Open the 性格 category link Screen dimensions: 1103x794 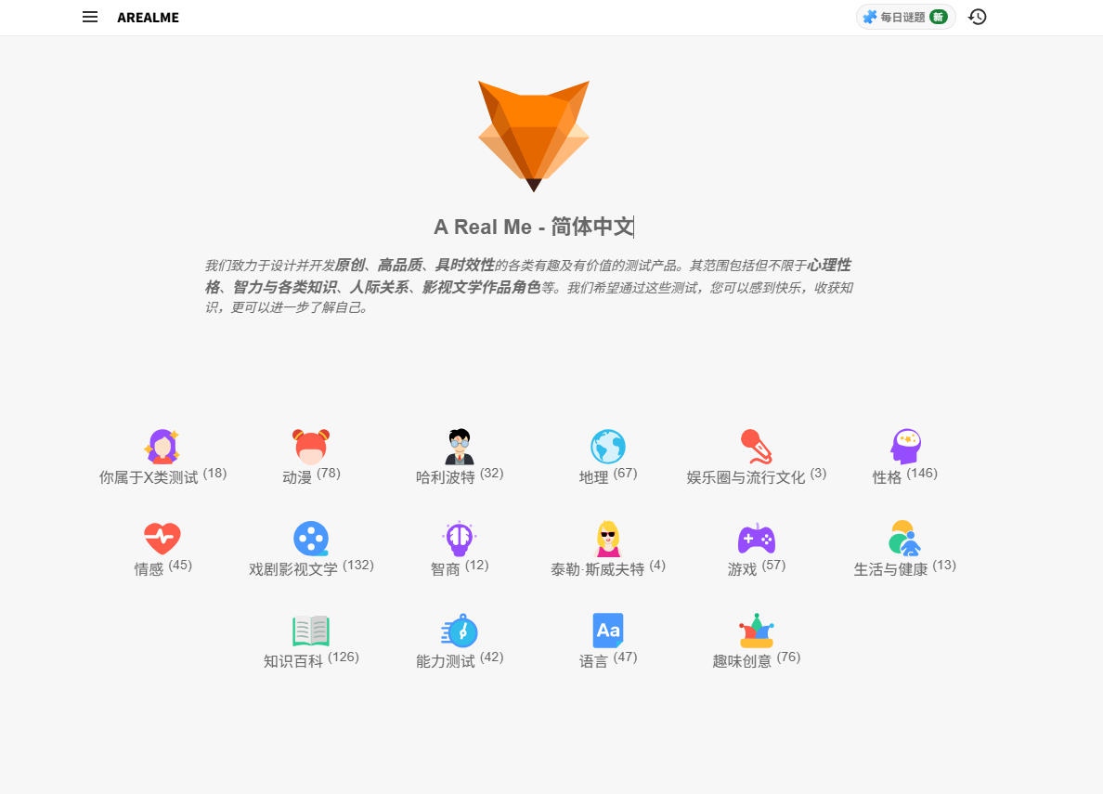tap(887, 477)
